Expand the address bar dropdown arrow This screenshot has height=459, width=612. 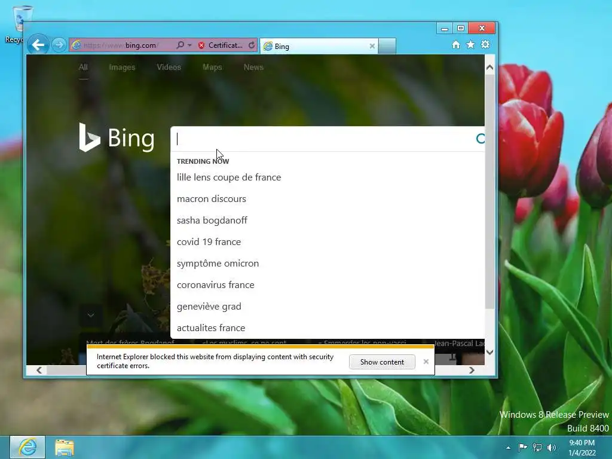click(x=189, y=45)
